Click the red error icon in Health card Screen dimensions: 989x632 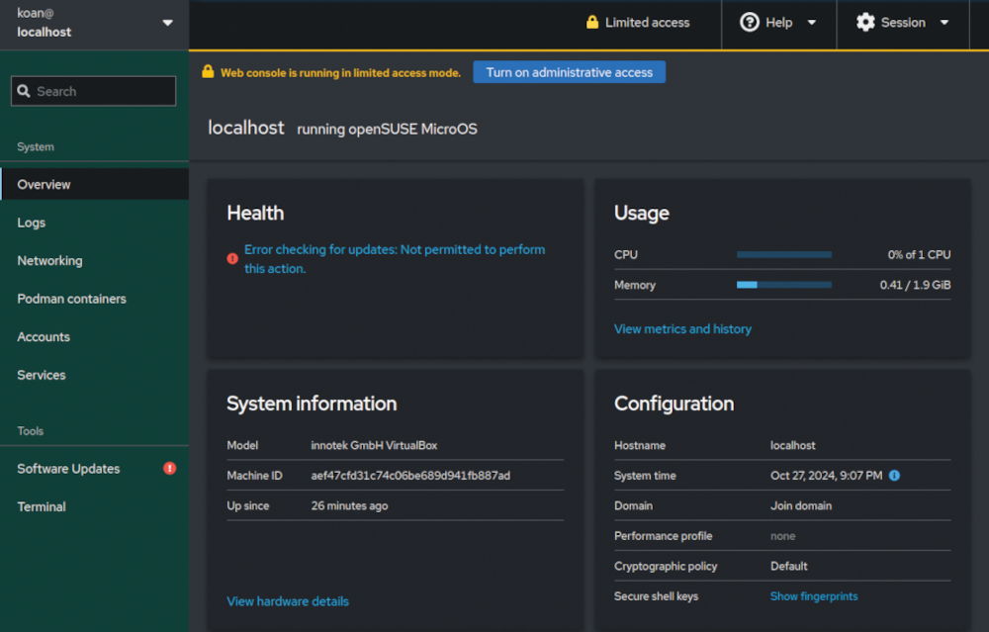[232, 259]
